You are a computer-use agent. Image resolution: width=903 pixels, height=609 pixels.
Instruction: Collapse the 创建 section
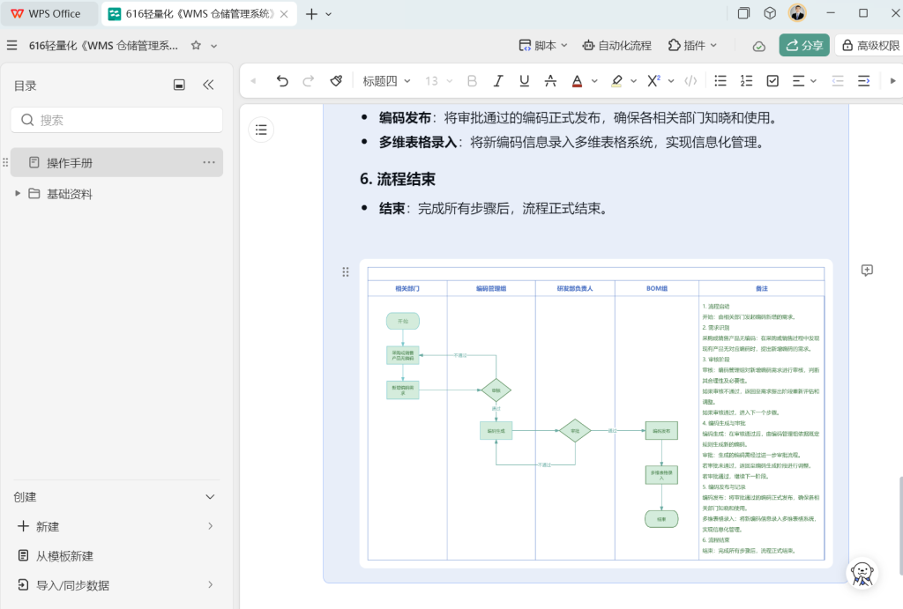coord(210,497)
